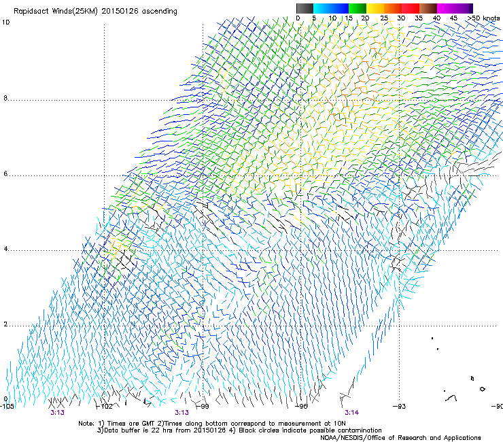
Task: Click the purple '3:14' time label
Action: pyautogui.click(x=351, y=413)
